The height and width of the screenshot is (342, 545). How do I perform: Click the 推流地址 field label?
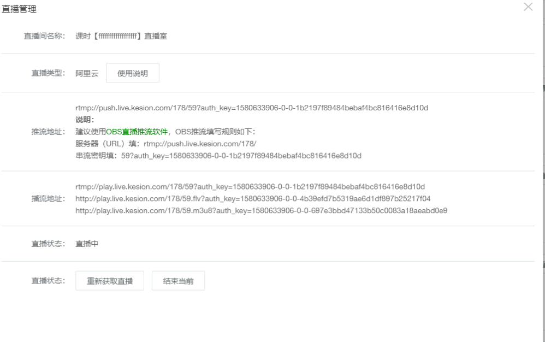point(48,132)
